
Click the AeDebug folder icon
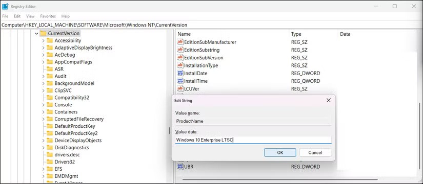point(50,55)
